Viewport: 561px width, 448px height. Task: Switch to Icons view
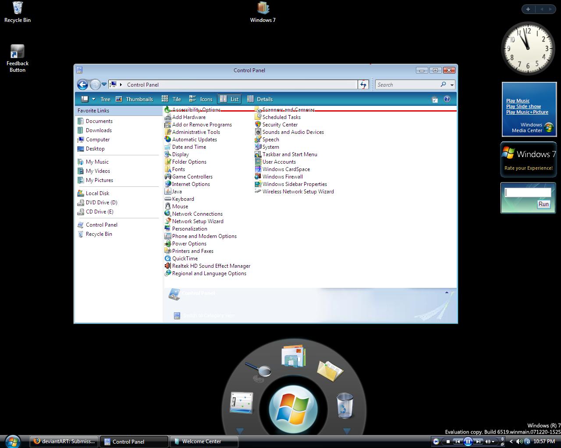[x=201, y=99]
